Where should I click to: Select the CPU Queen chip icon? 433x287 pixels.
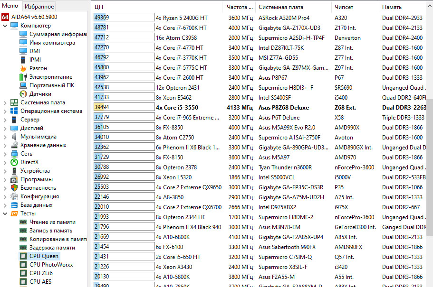pyautogui.click(x=23, y=256)
